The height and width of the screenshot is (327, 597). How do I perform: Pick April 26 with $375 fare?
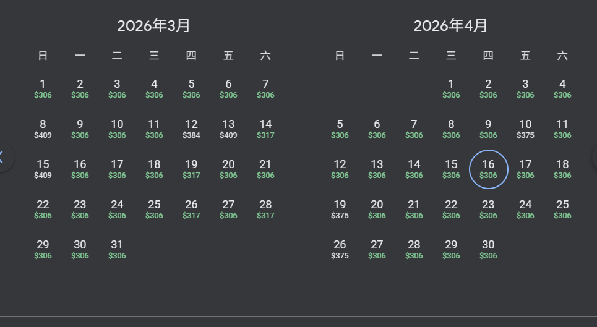click(340, 249)
